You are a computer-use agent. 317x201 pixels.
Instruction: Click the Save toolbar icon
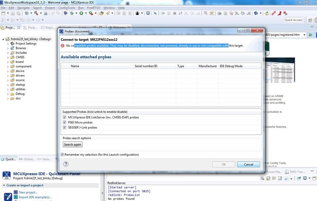(x=13, y=13)
